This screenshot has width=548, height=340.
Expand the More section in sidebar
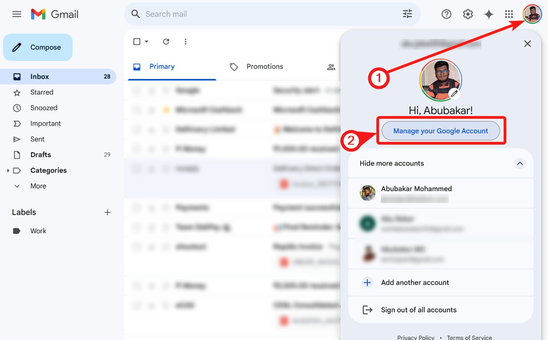pos(38,186)
